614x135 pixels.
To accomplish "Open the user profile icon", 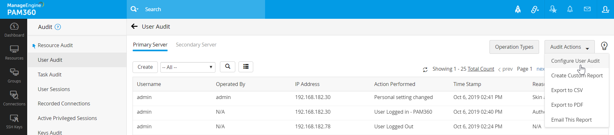I will pos(605,9).
